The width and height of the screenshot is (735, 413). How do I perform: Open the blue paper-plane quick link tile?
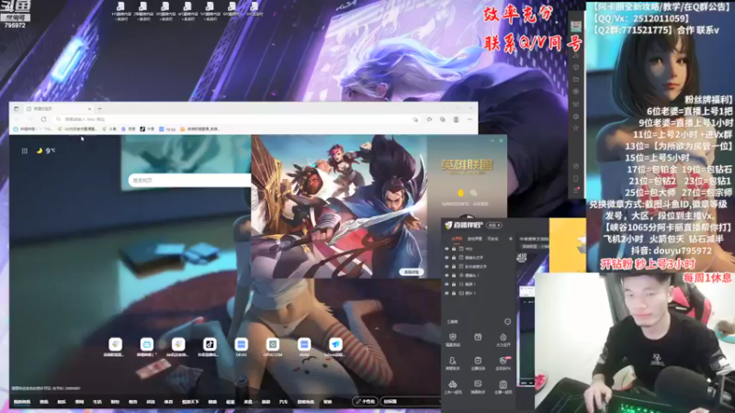[335, 345]
